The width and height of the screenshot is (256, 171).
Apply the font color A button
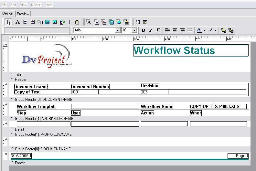pyautogui.click(x=199, y=30)
